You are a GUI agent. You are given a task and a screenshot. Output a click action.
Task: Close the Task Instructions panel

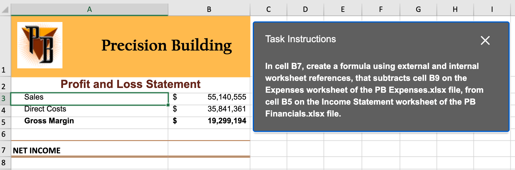[x=485, y=40]
